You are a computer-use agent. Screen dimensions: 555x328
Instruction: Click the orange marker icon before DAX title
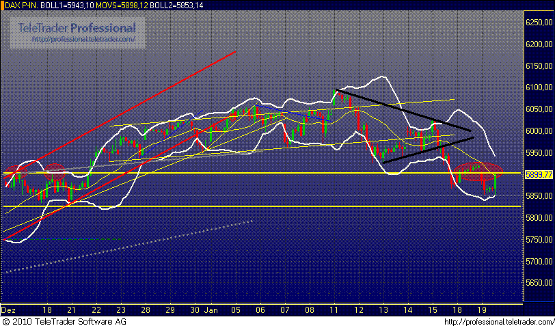point(2,5)
